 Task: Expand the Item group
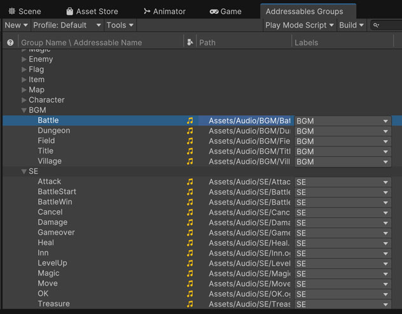(24, 80)
